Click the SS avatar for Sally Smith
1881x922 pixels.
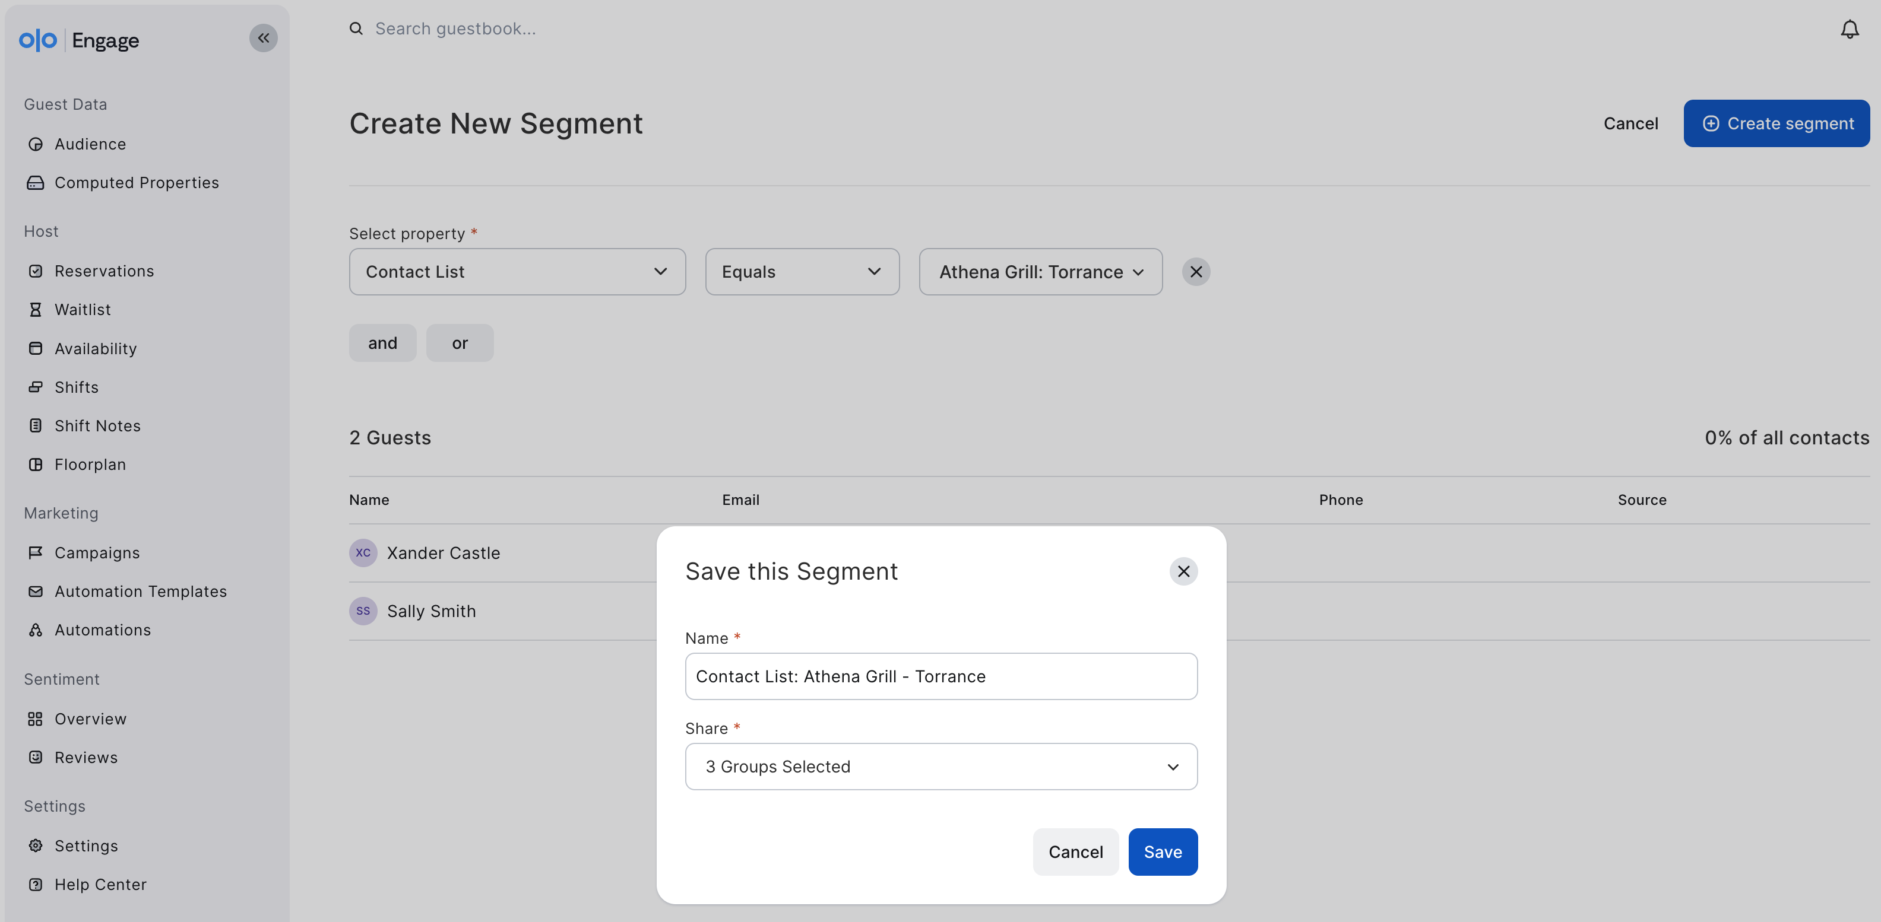pyautogui.click(x=363, y=611)
